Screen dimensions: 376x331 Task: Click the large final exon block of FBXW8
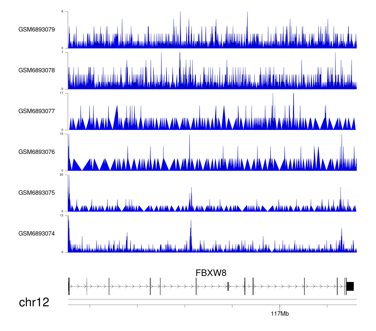[350, 286]
